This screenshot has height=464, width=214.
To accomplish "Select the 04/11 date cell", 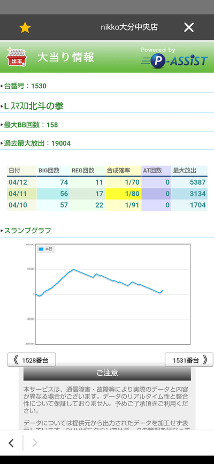I will [x=21, y=194].
